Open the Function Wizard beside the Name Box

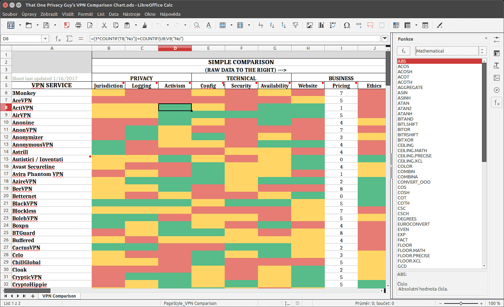pos(58,39)
